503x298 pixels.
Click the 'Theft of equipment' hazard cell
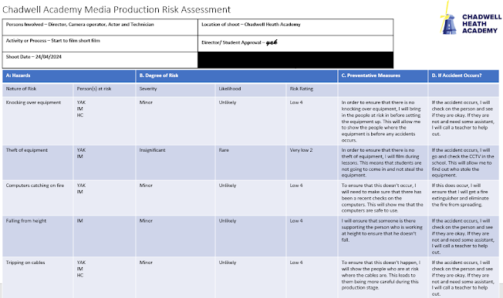(38, 162)
